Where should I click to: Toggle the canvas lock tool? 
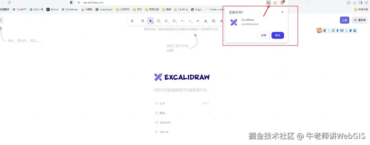pyautogui.click(x=132, y=21)
